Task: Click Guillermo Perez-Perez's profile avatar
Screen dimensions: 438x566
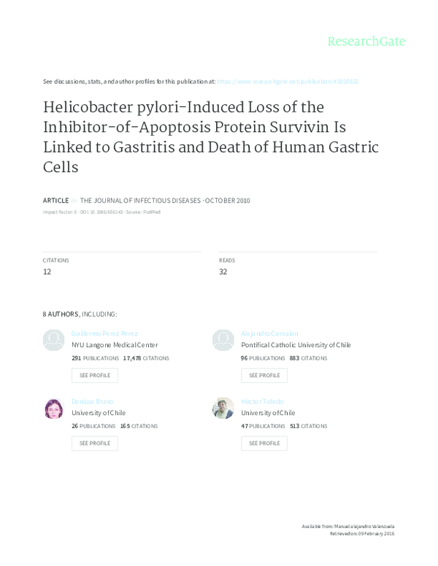Action: point(53,340)
